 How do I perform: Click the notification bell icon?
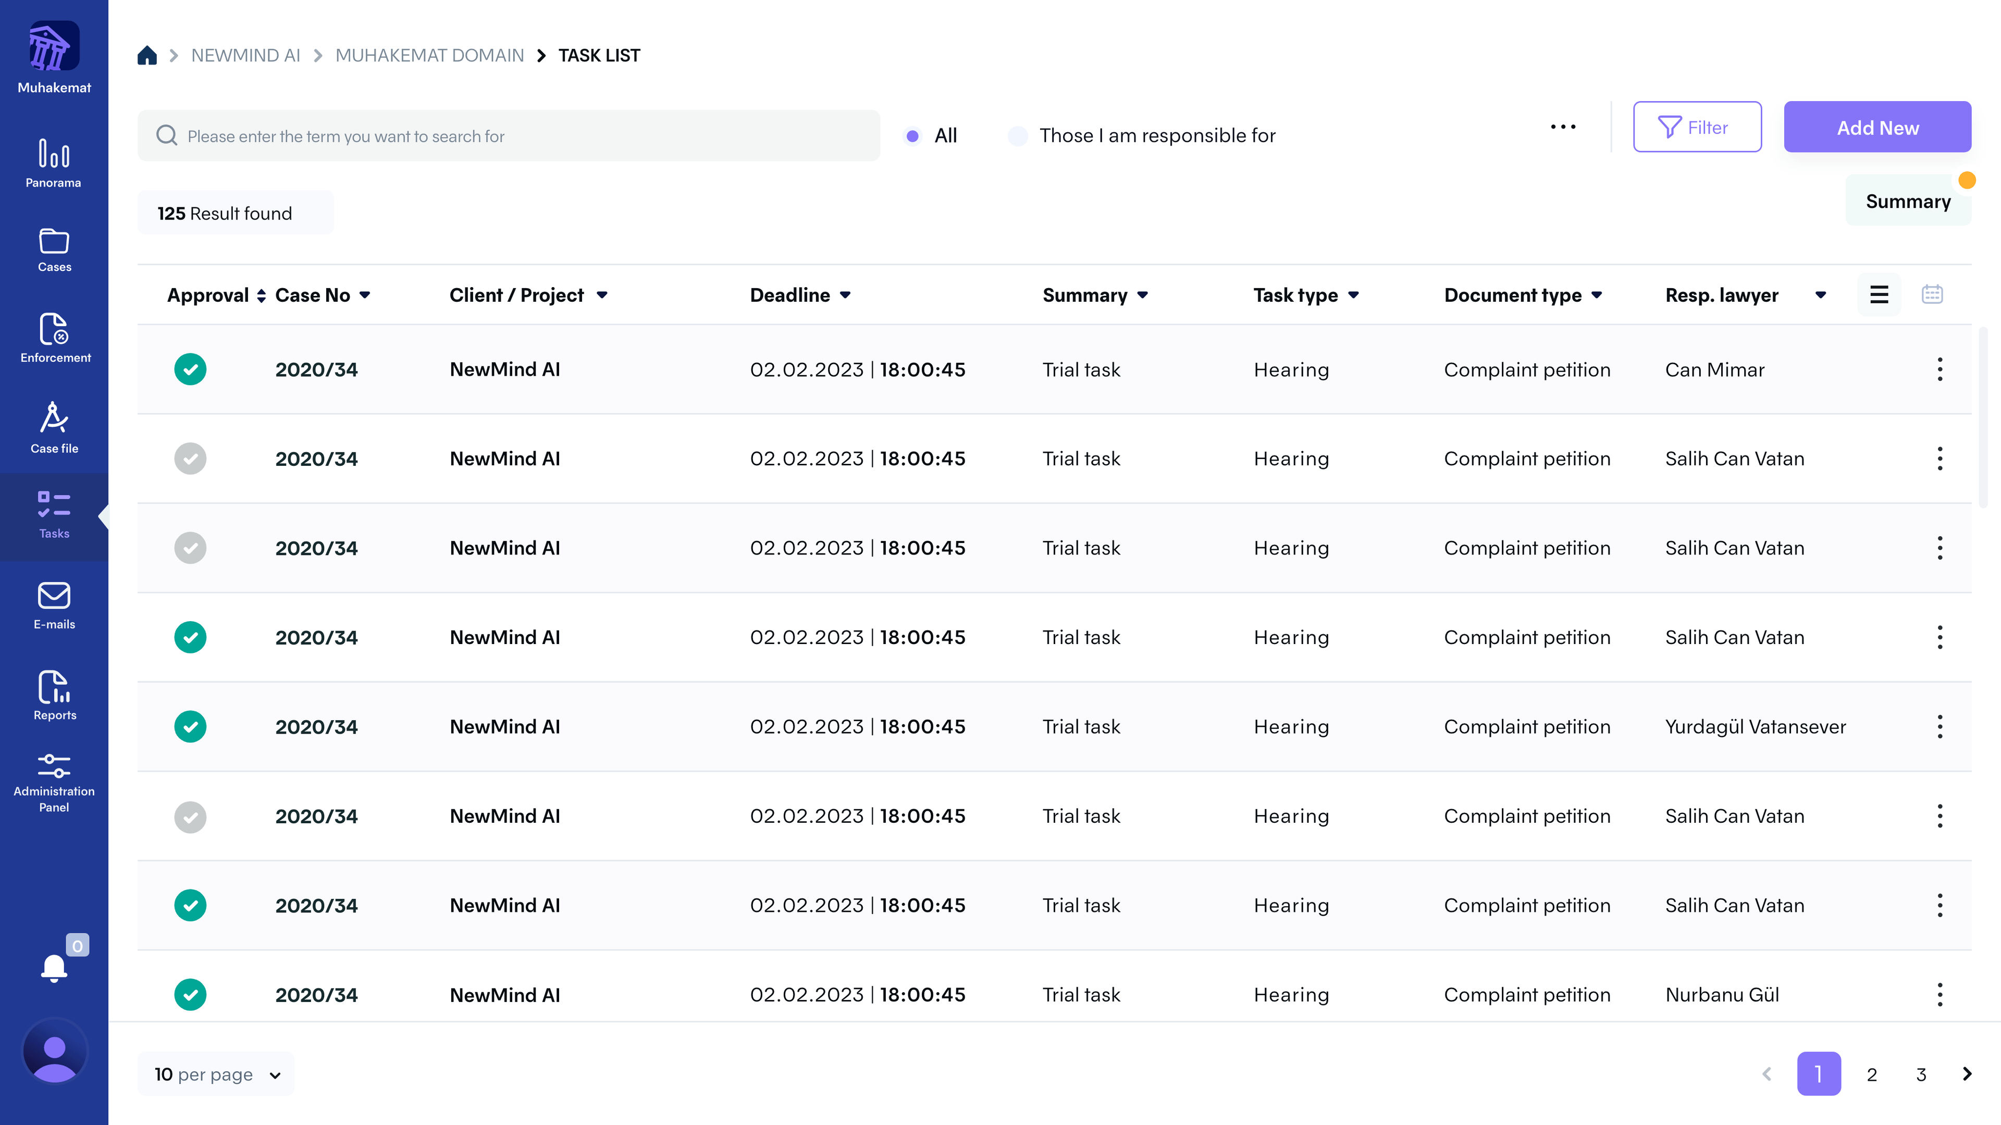coord(54,968)
